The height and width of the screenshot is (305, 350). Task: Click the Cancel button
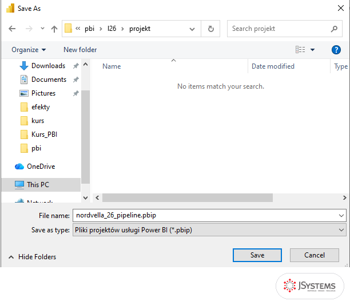pyautogui.click(x=315, y=255)
